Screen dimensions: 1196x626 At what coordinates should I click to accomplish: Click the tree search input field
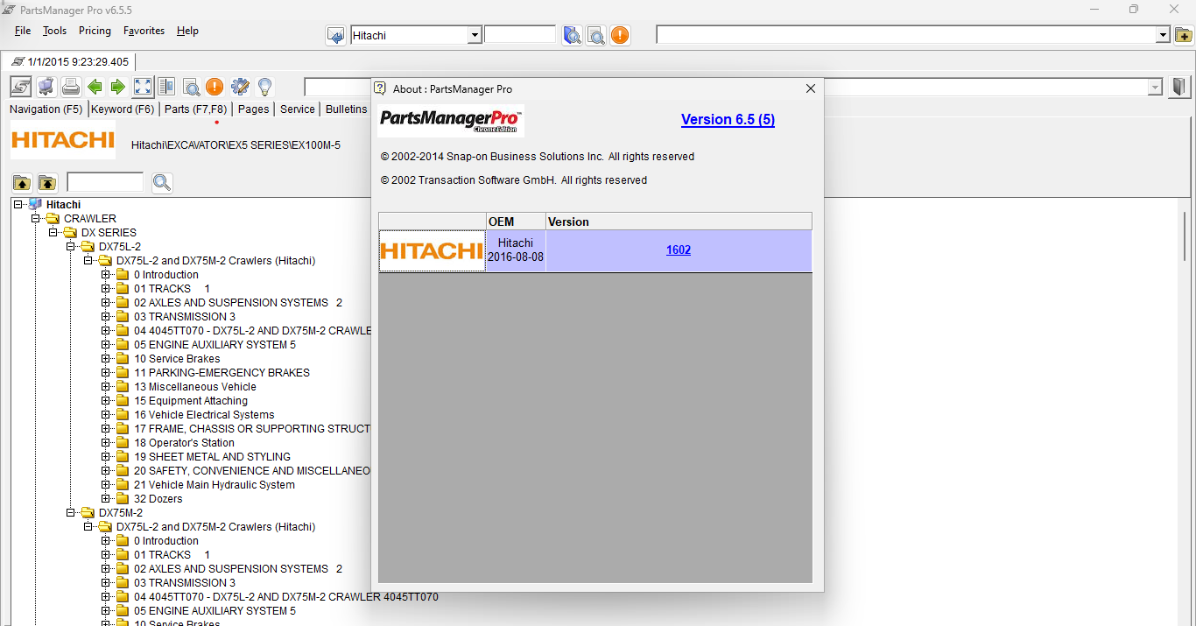[x=105, y=182]
